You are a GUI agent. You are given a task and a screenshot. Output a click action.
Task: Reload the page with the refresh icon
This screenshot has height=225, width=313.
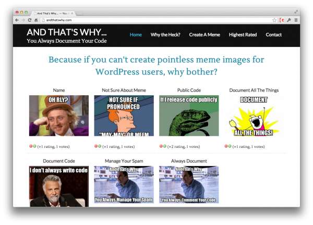pos(30,20)
